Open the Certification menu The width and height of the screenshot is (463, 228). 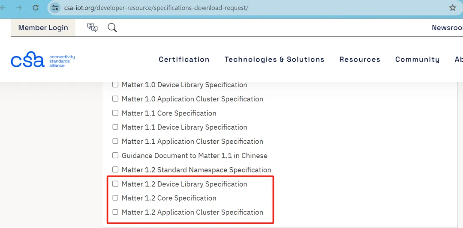coord(184,59)
